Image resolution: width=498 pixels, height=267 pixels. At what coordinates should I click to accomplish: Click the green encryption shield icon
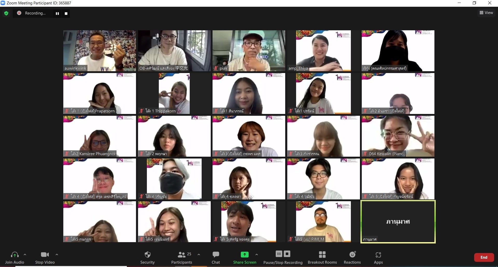6,13
